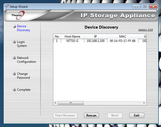Select the Change Password step bullet
161x127 pixels.
14,74
